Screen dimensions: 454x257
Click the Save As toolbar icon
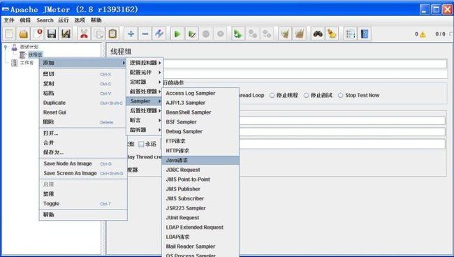[x=66, y=34]
